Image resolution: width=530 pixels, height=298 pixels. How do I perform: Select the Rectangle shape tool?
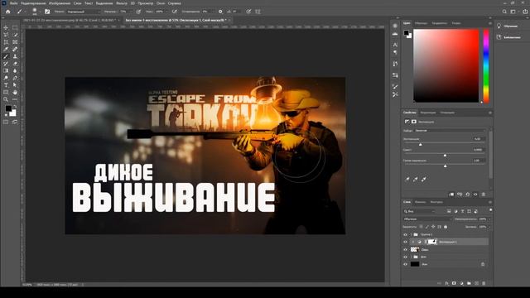[x=6, y=92]
